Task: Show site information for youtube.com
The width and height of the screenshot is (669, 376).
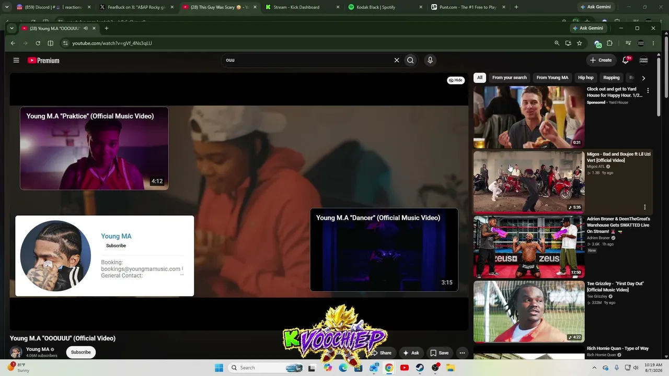Action: pyautogui.click(x=65, y=43)
